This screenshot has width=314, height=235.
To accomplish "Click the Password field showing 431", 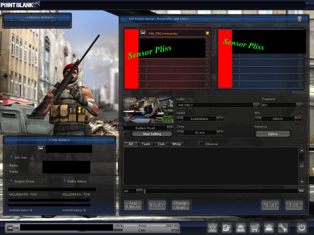I will pos(279,105).
